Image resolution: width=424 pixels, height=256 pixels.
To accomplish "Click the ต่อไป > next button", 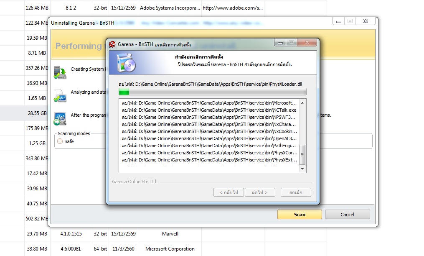I will click(x=260, y=192).
